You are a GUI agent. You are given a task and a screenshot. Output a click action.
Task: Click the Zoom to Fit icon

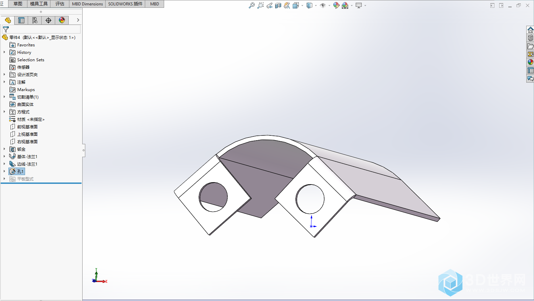click(251, 5)
